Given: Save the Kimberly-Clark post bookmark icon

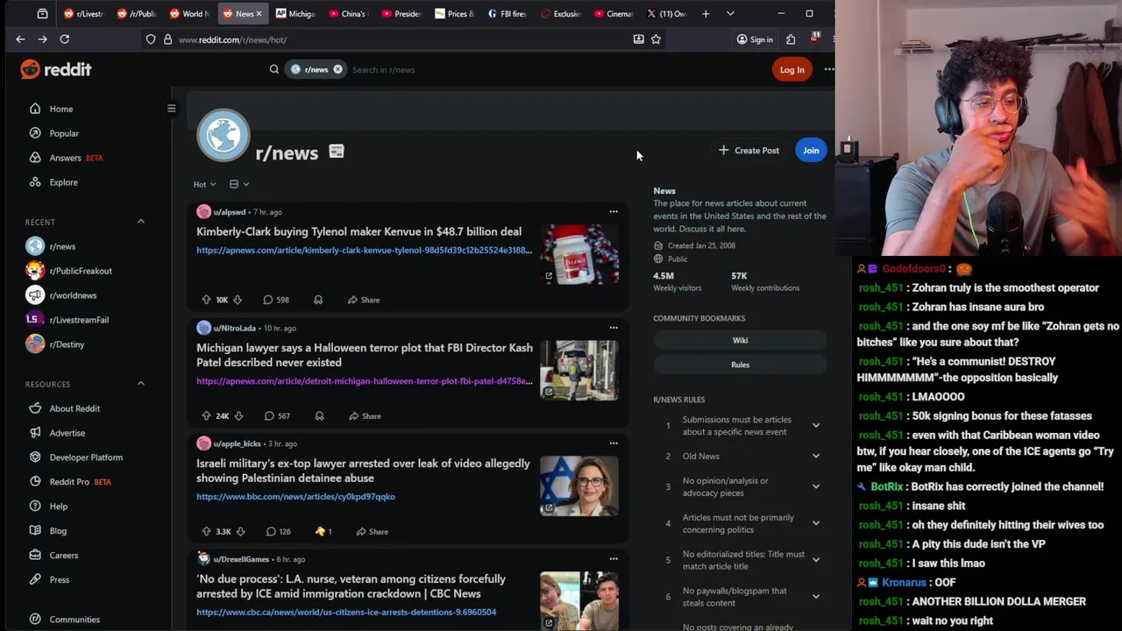Looking at the screenshot, I should pos(318,300).
